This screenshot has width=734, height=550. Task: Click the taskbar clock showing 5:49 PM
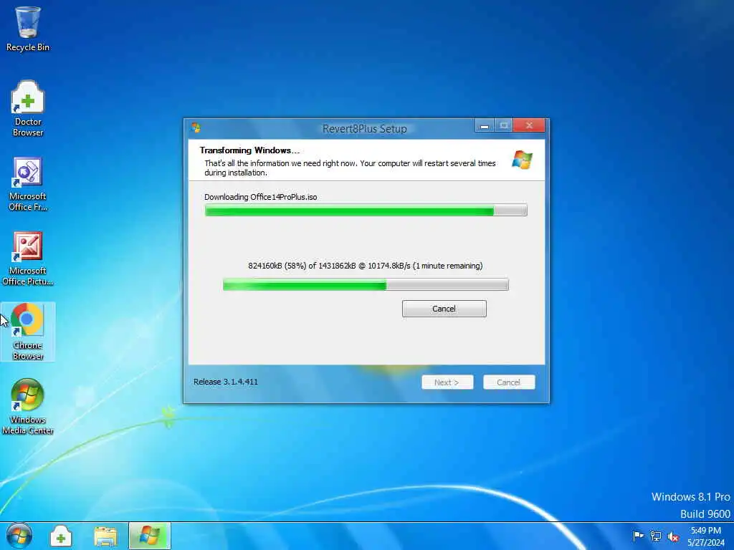pyautogui.click(x=706, y=531)
